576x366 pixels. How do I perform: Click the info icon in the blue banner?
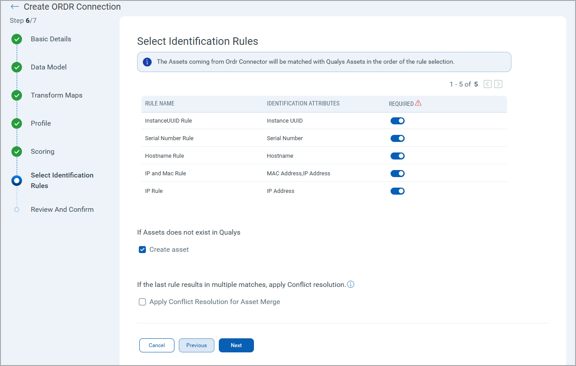pos(147,62)
